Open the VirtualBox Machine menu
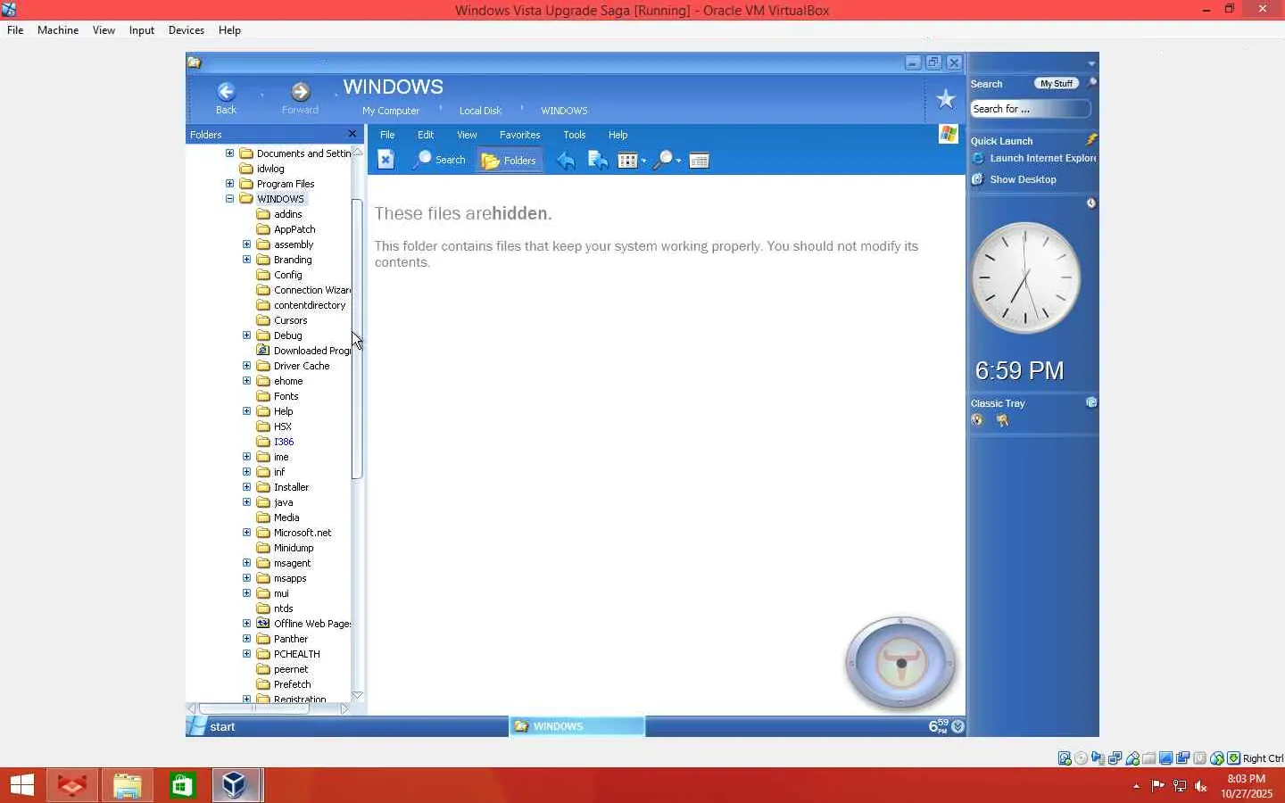The width and height of the screenshot is (1285, 803). coord(58,30)
